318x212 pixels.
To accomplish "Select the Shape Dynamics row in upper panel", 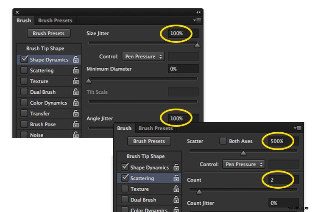I will coord(49,59).
